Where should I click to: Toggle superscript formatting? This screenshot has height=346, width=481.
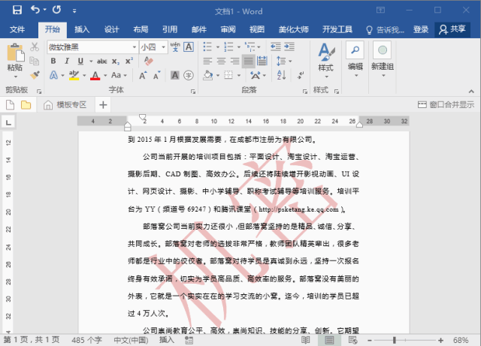129,61
